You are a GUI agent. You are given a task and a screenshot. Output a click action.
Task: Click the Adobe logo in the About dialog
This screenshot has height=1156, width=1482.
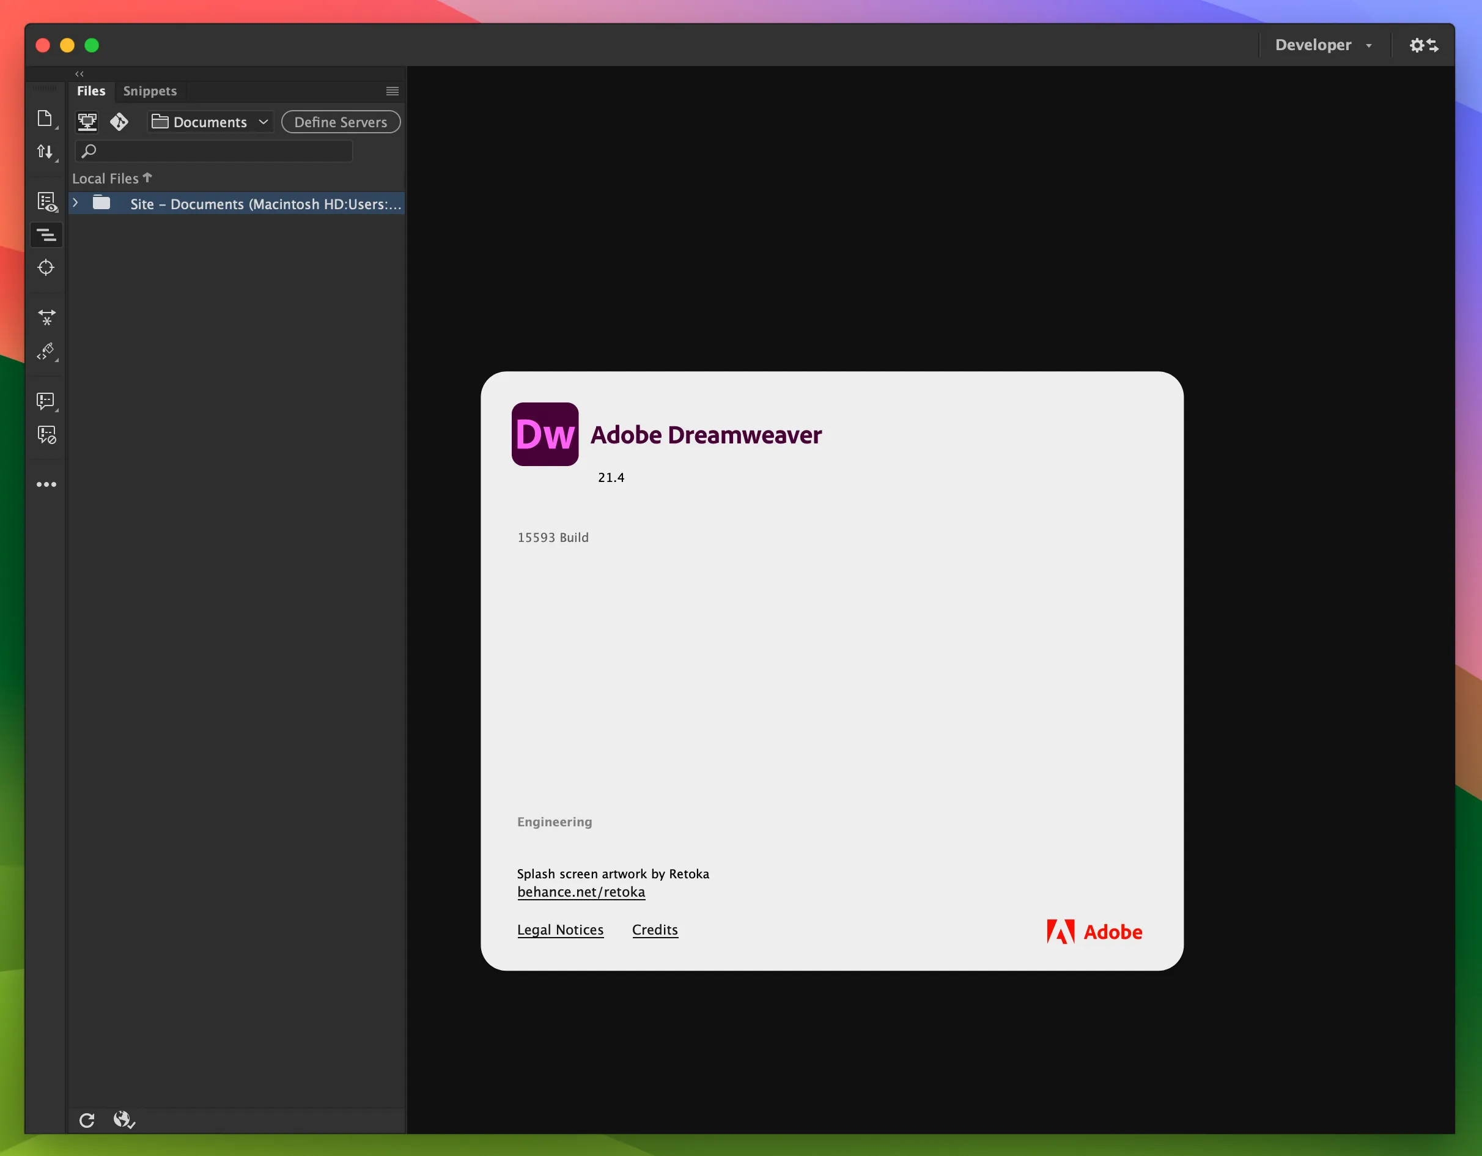[1094, 932]
